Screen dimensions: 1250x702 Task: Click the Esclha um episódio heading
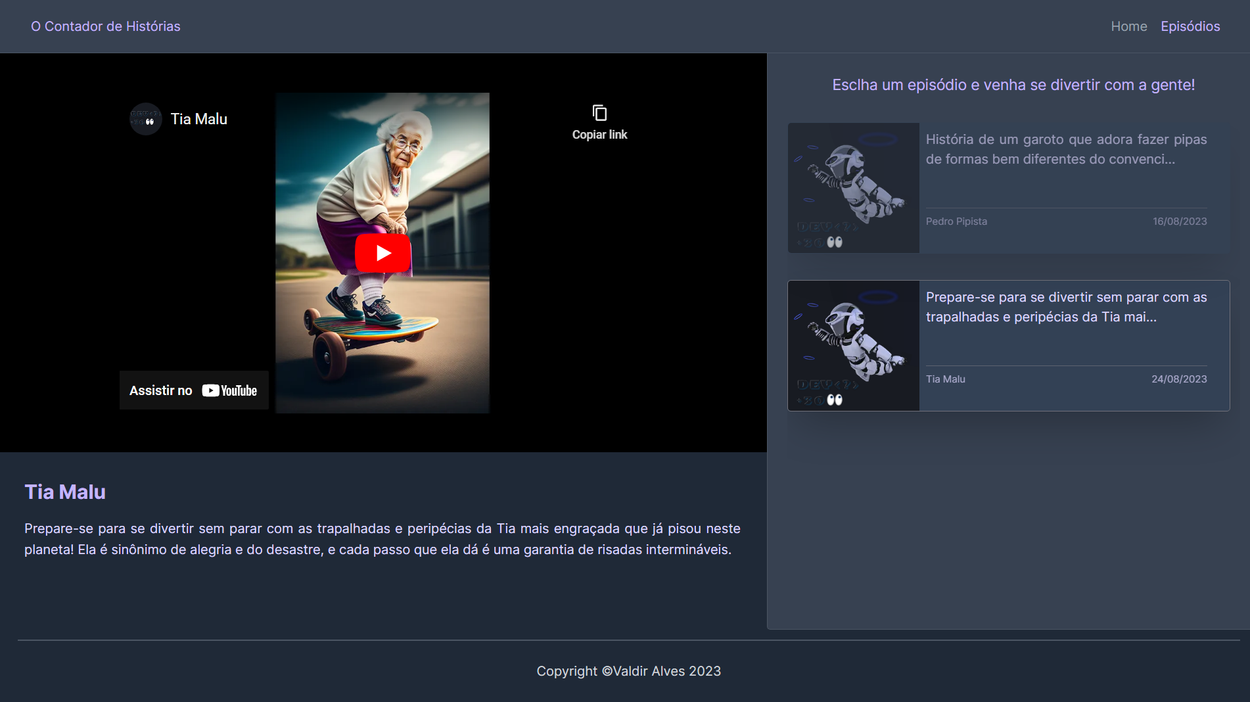click(x=1013, y=85)
